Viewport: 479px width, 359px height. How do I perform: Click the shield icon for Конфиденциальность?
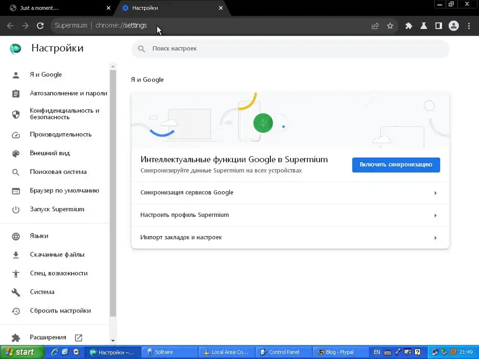(x=16, y=114)
